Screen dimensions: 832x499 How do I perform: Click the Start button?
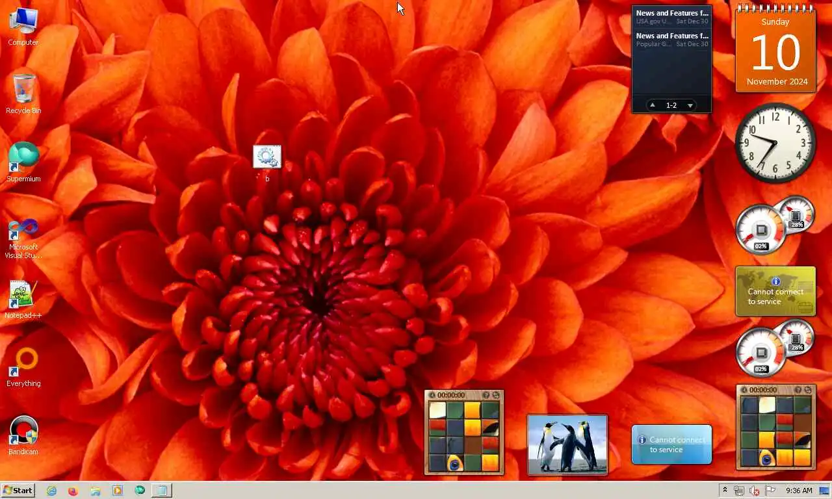pyautogui.click(x=18, y=491)
